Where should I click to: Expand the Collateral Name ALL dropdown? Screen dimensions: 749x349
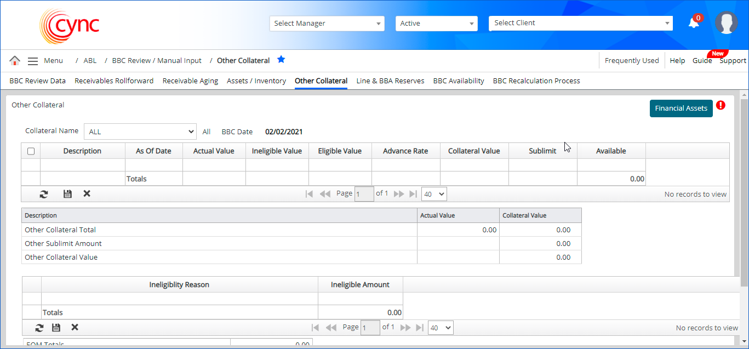pyautogui.click(x=140, y=131)
